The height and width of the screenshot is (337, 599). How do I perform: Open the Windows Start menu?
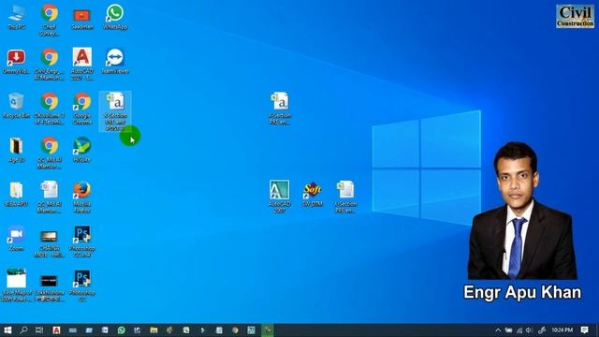[7, 330]
